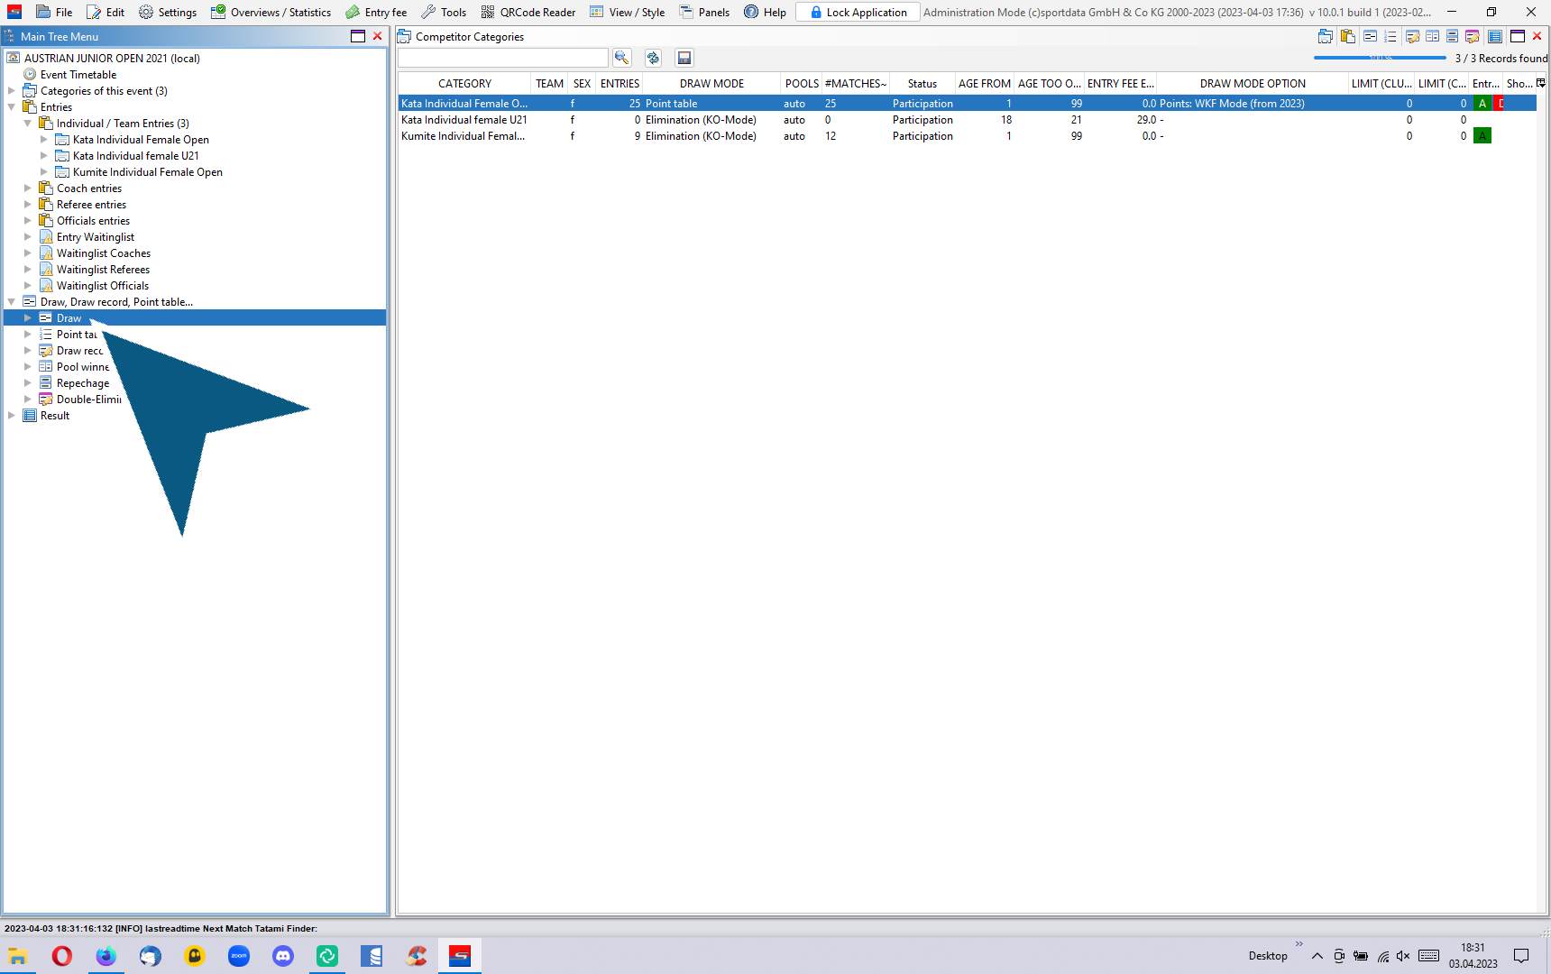
Task: Collapse the Entries tree node
Action: 11,106
